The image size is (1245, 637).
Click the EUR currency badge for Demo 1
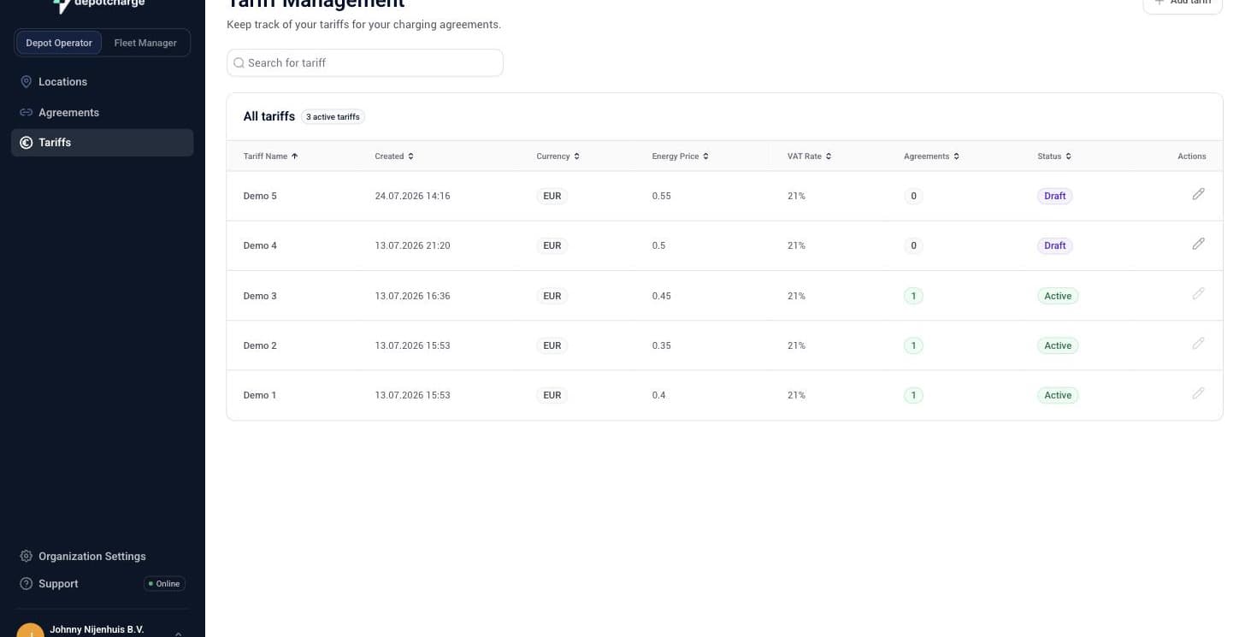(552, 395)
